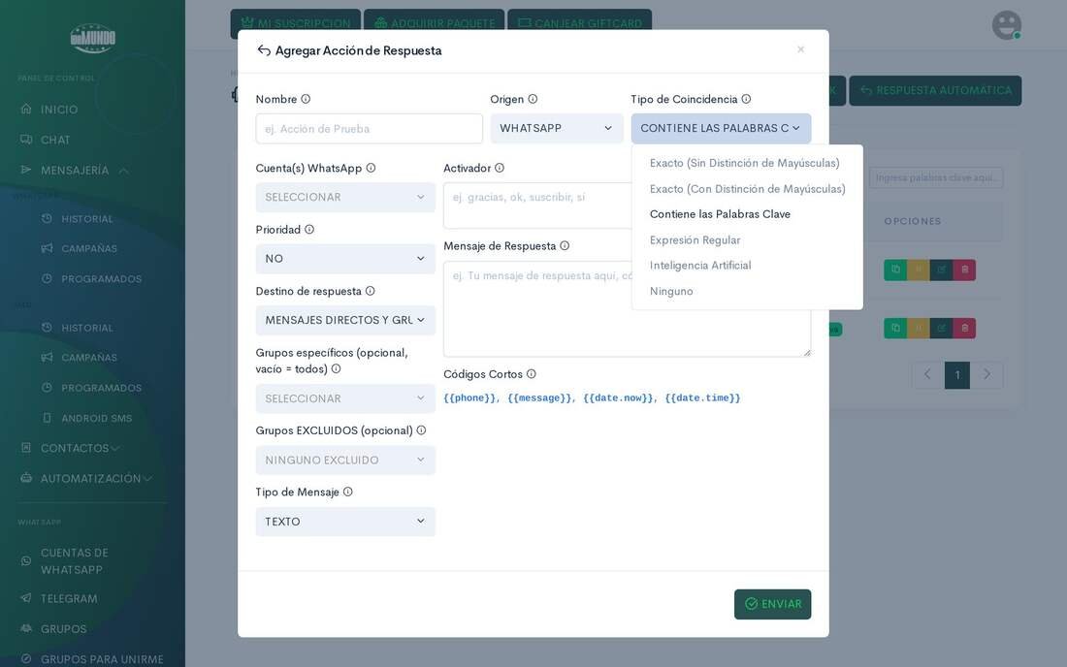Click info icon beside Activador label
The image size is (1067, 667).
tap(500, 168)
